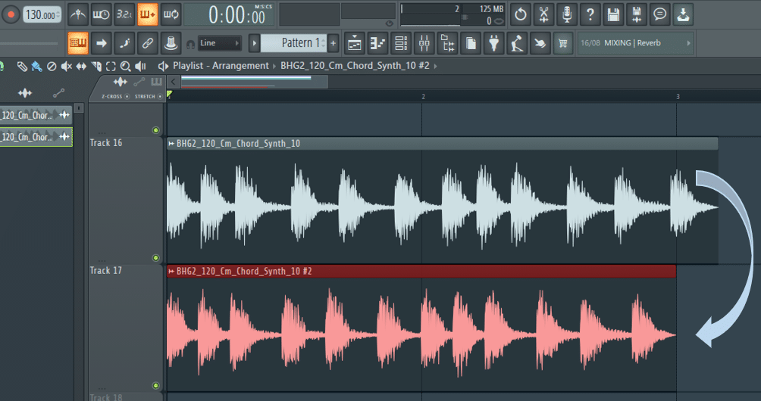Add a new pattern with plus button

333,44
